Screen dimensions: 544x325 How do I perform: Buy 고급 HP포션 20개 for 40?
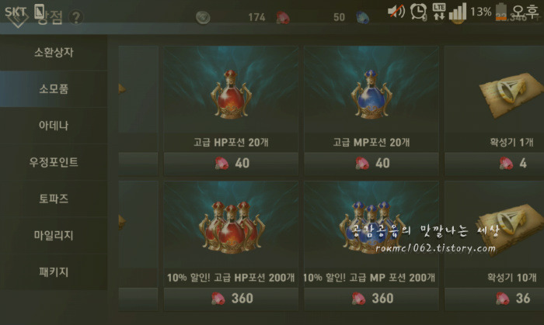pyautogui.click(x=231, y=164)
